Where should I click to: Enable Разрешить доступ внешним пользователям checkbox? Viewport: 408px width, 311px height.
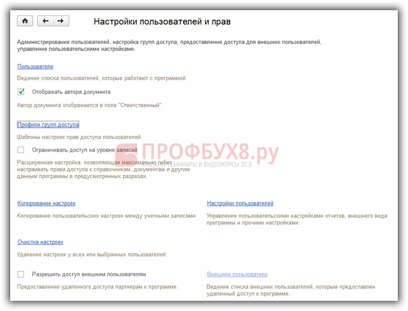[21, 274]
